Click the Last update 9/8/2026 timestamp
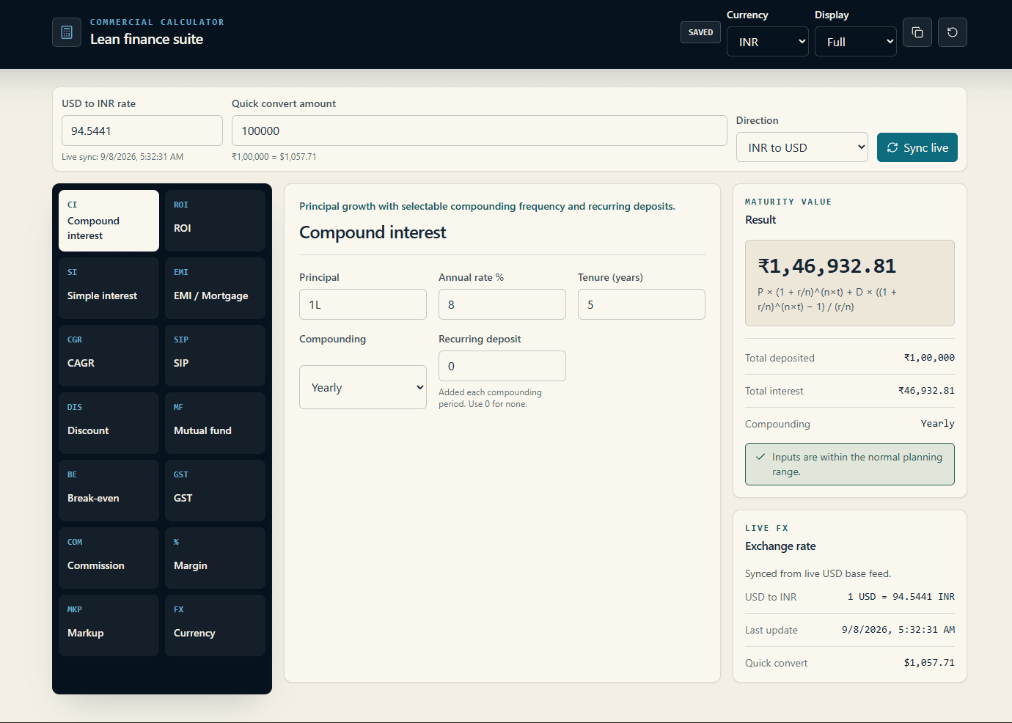 pyautogui.click(x=898, y=630)
